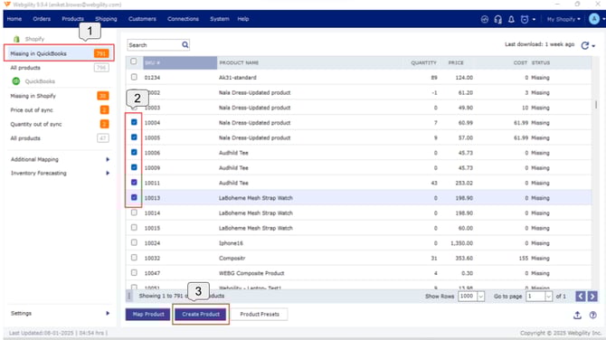Open the Products menu
This screenshot has width=606, height=340.
[x=72, y=19]
